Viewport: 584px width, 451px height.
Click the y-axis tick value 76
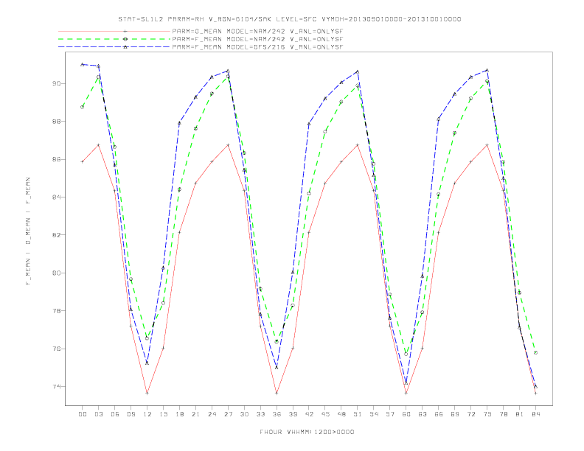(57, 349)
